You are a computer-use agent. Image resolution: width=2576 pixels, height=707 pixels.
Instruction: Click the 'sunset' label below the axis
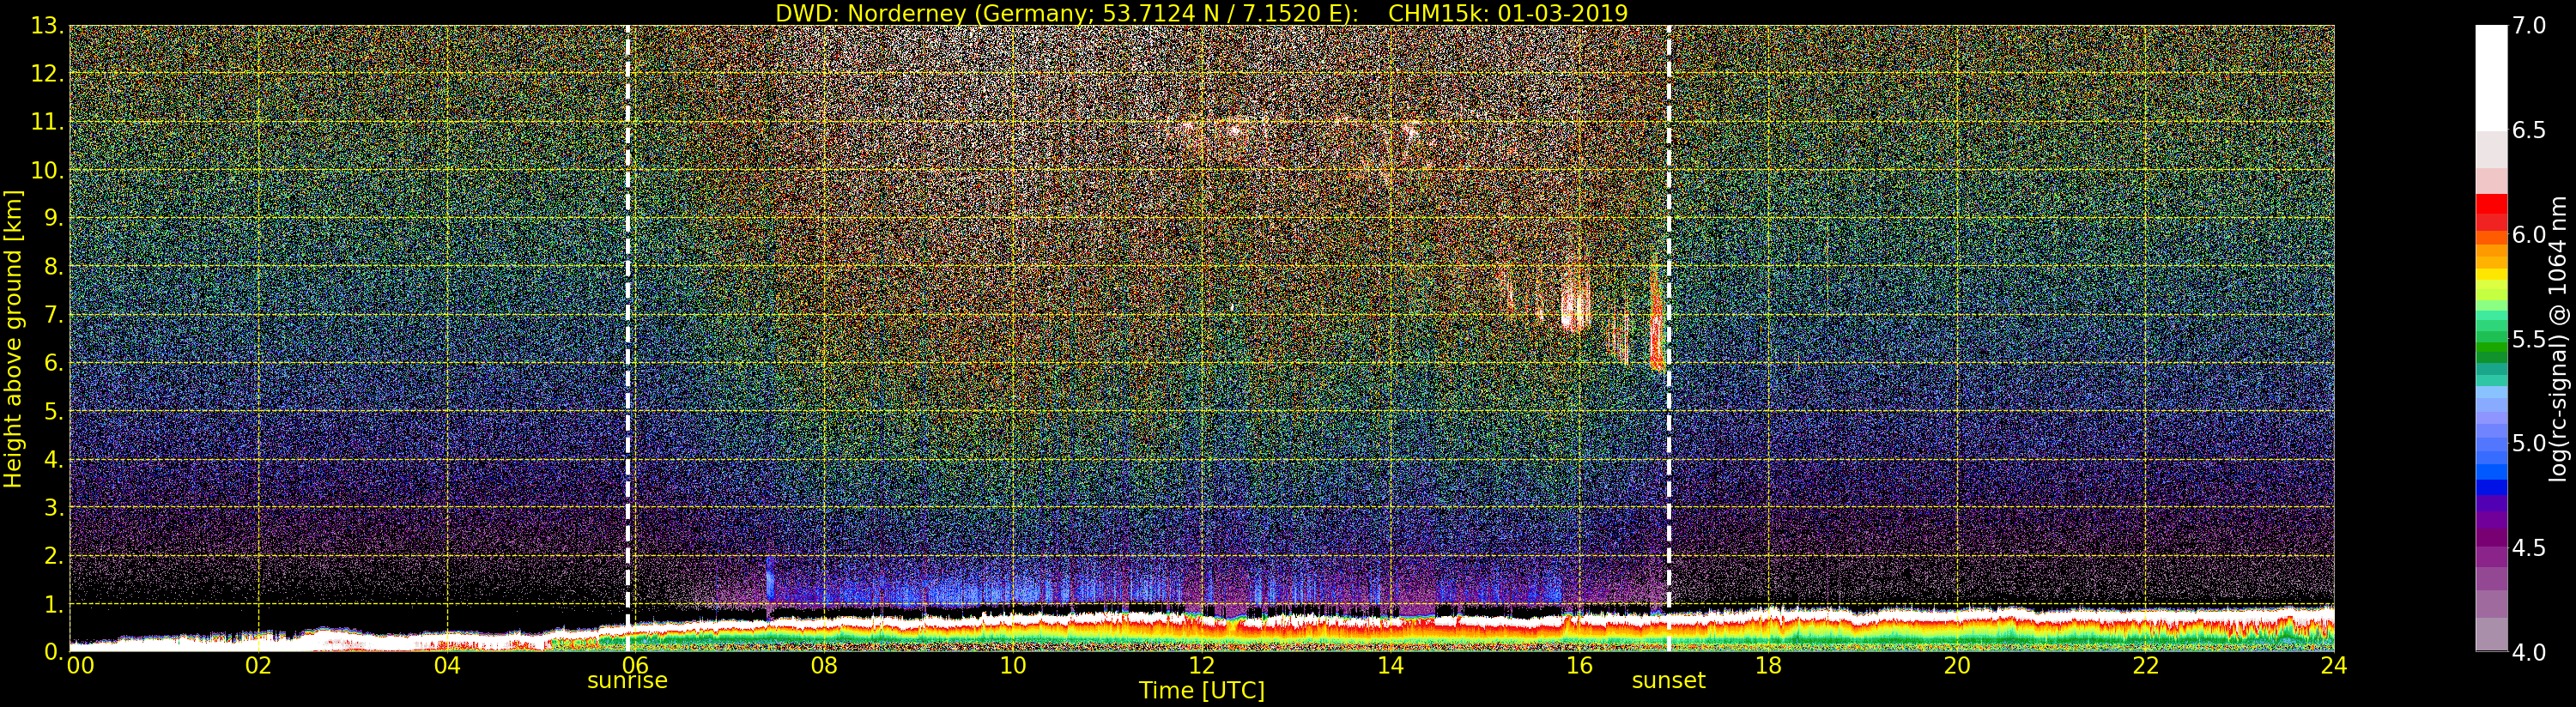1668,681
